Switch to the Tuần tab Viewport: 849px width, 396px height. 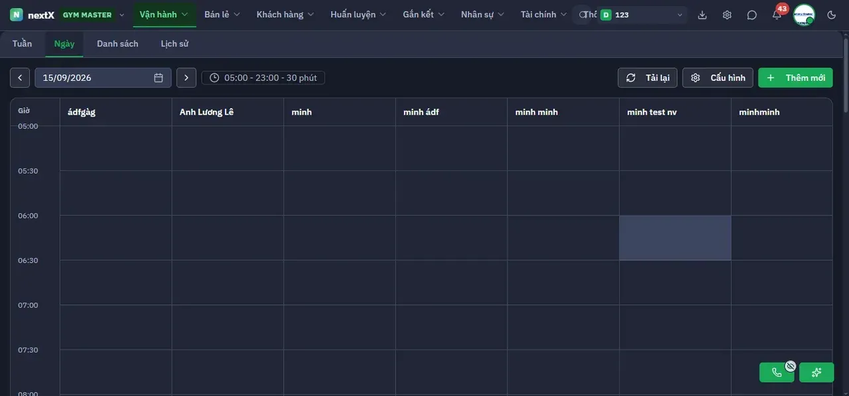(22, 44)
